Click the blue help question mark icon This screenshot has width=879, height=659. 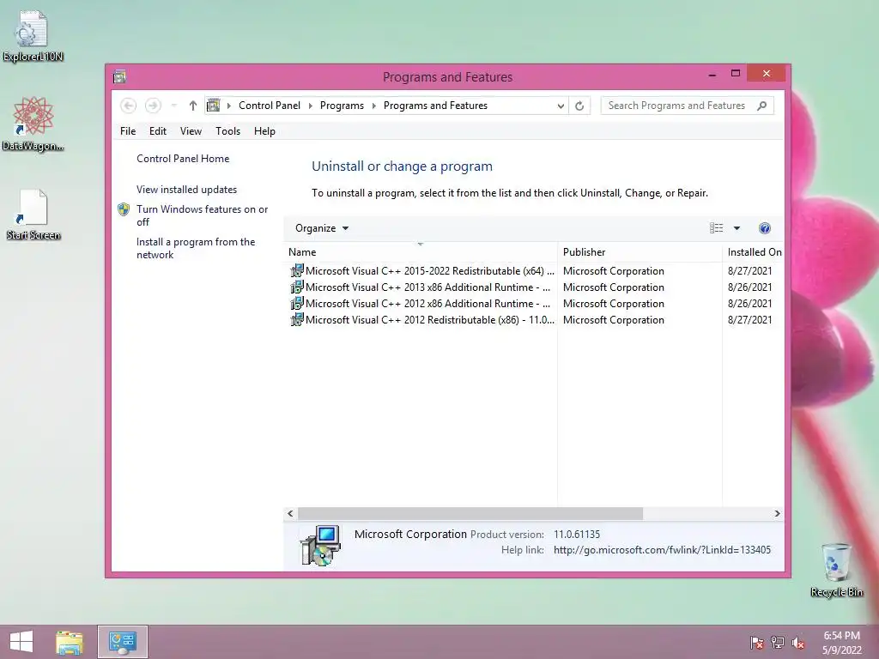pos(765,228)
